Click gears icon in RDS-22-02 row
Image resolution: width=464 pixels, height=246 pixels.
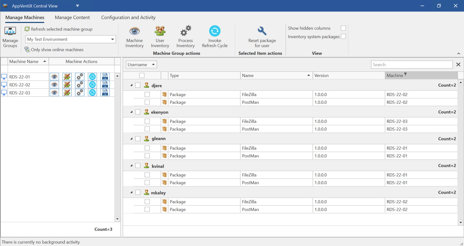click(80, 85)
